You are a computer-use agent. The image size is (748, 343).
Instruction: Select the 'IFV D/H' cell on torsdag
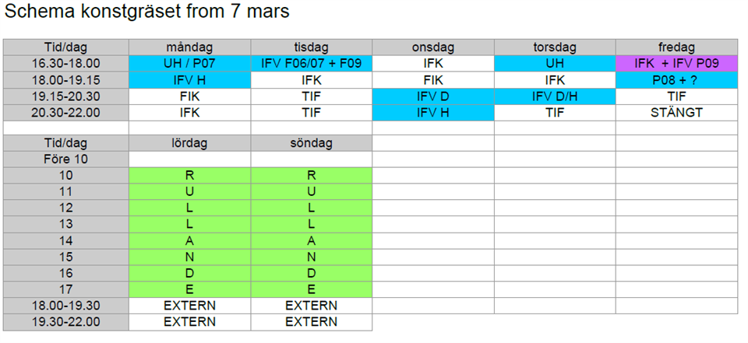(x=555, y=96)
